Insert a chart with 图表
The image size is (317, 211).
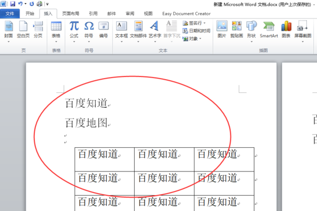[286, 30]
